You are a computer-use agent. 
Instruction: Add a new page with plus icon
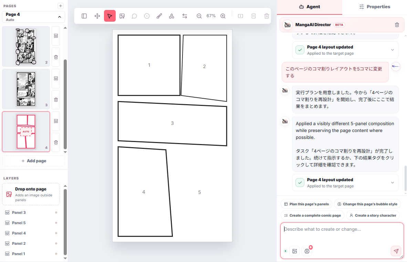pyautogui.click(x=61, y=6)
